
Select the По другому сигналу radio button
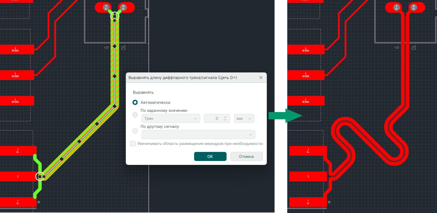pos(135,131)
